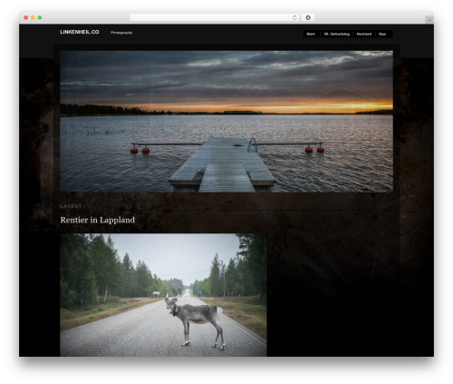
Task: Click the yellow minimize window button
Action: [x=33, y=18]
